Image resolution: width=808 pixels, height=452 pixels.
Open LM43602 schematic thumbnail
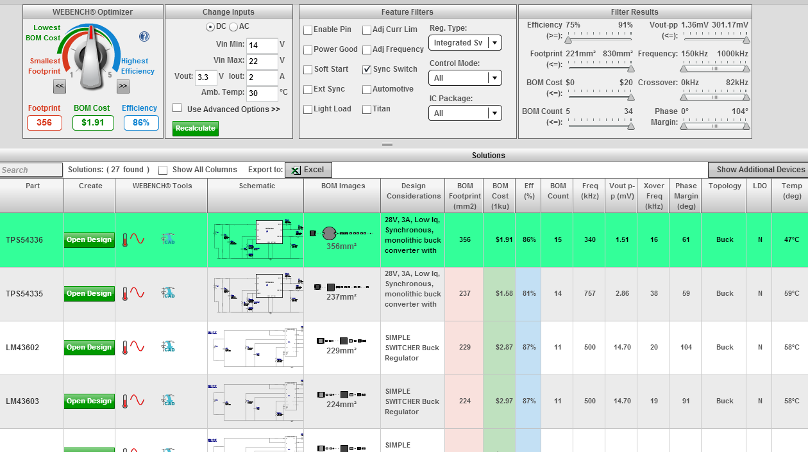coord(255,347)
